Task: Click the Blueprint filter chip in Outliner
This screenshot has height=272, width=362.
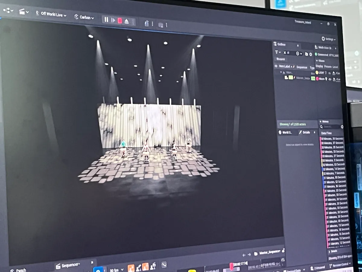Action: click(281, 59)
